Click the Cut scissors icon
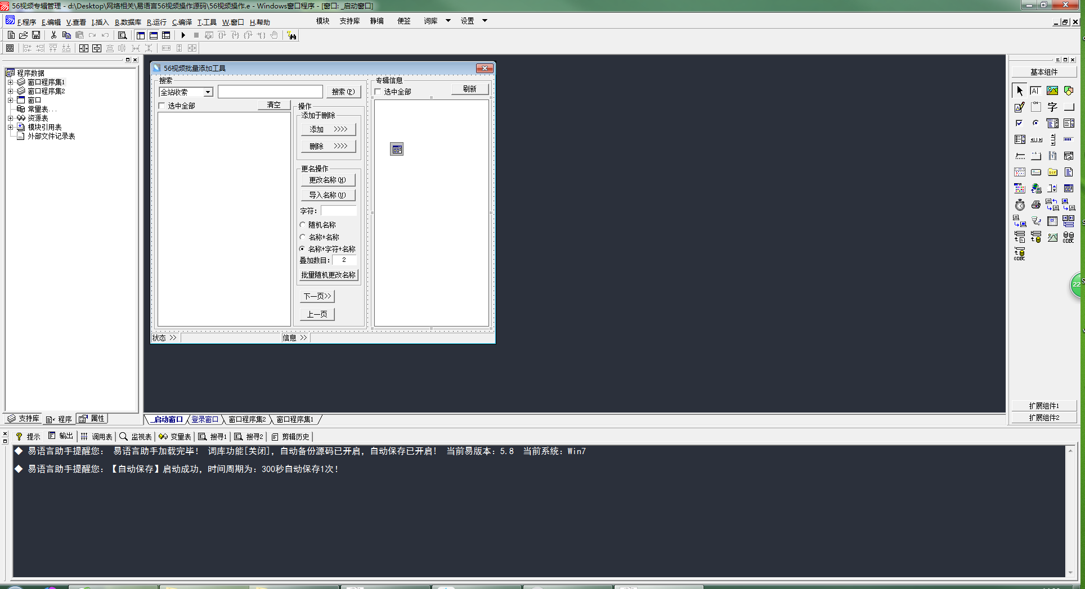1085x589 pixels. (53, 35)
